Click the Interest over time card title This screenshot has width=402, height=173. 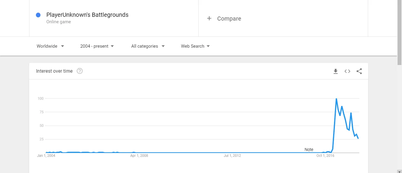(x=54, y=71)
